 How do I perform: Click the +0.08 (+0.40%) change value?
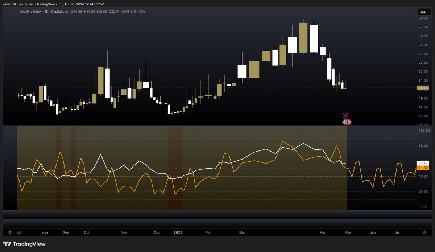[x=133, y=12]
